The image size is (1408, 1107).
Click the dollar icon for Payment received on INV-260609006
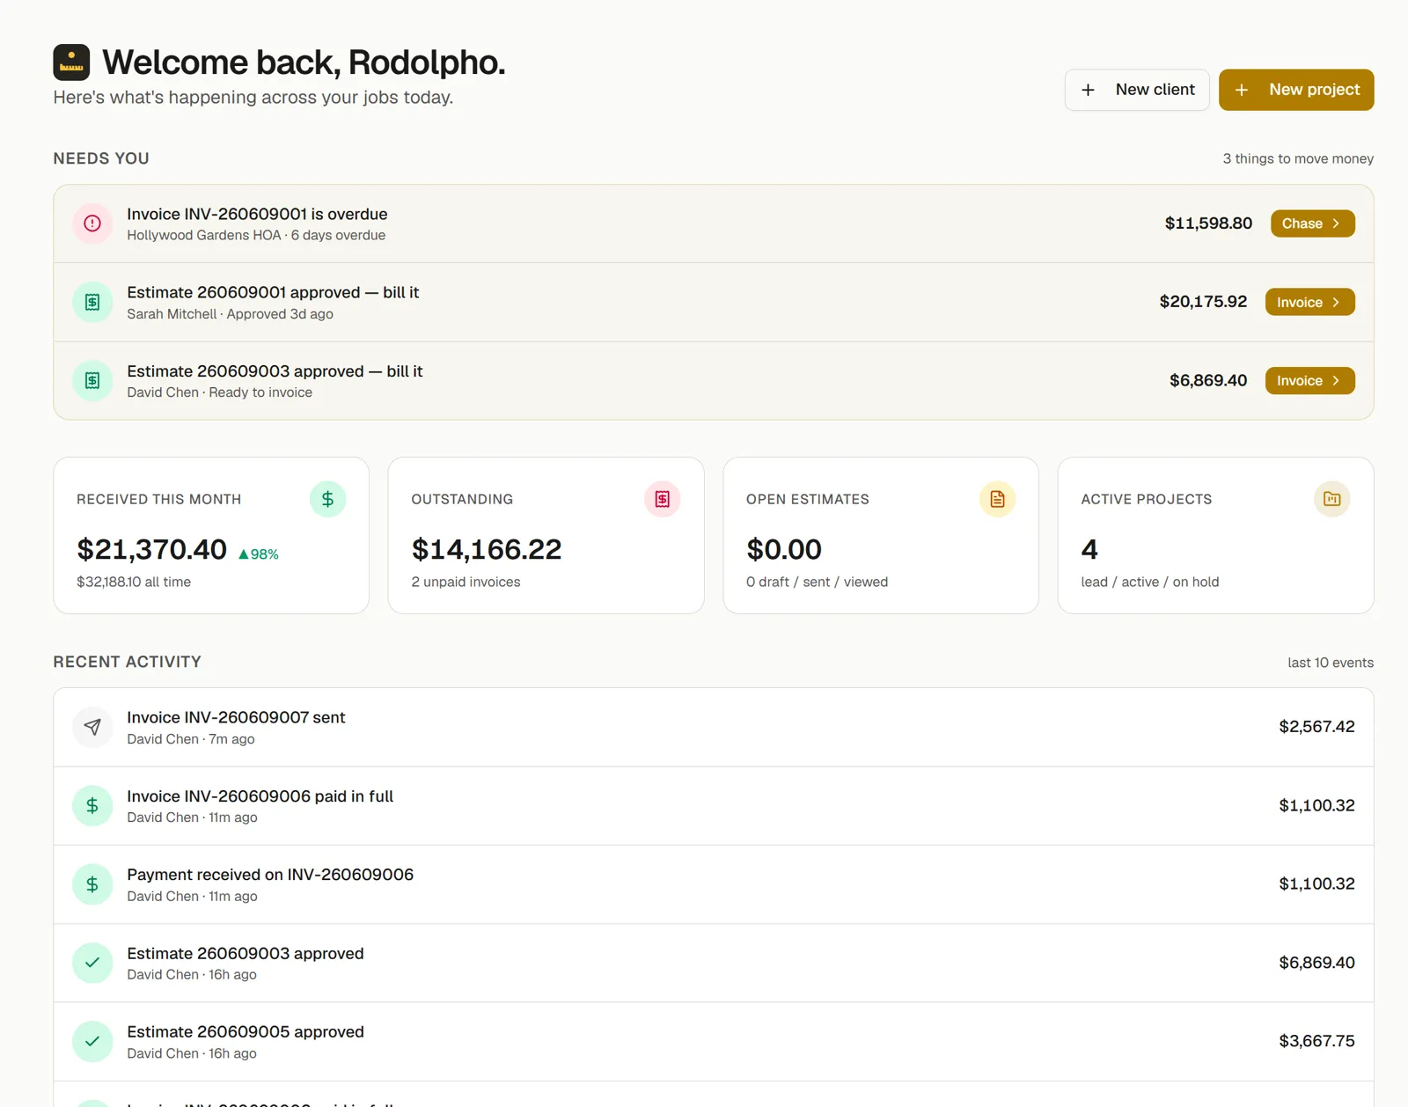pos(92,884)
